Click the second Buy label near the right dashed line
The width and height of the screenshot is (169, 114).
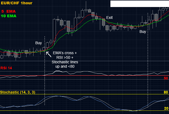143,32
